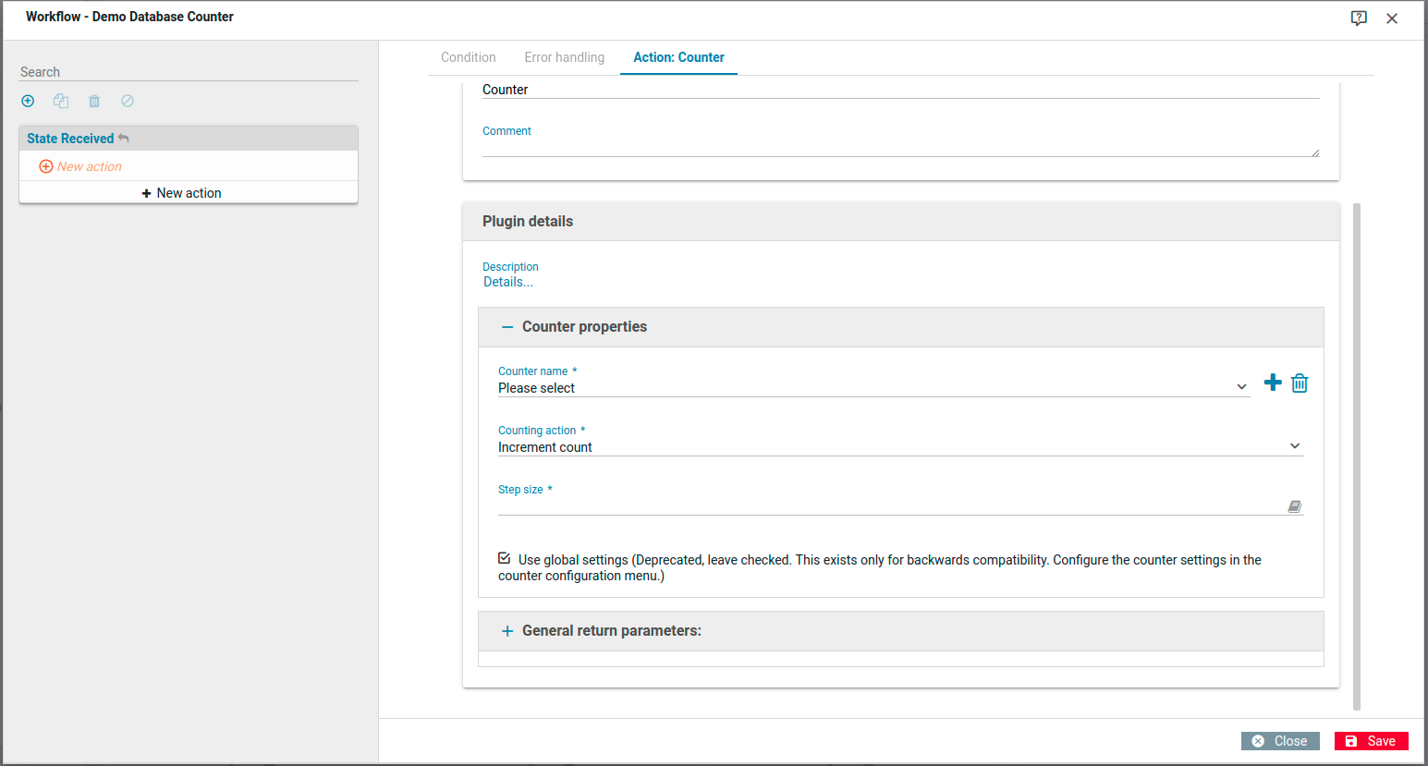Open the Counting action dropdown

(x=899, y=447)
